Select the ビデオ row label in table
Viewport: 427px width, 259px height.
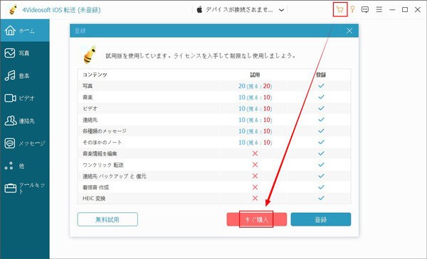click(x=90, y=109)
